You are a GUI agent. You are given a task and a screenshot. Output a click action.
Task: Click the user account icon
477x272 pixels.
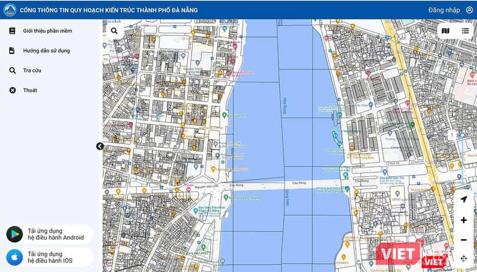pos(469,10)
